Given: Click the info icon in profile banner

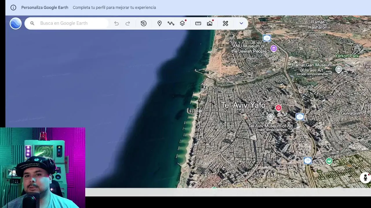Looking at the screenshot, I should tap(13, 8).
